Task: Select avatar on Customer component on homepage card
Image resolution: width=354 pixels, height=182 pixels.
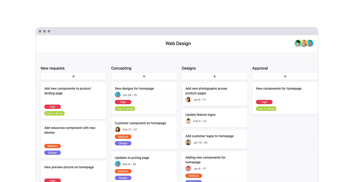Action: coord(118,130)
